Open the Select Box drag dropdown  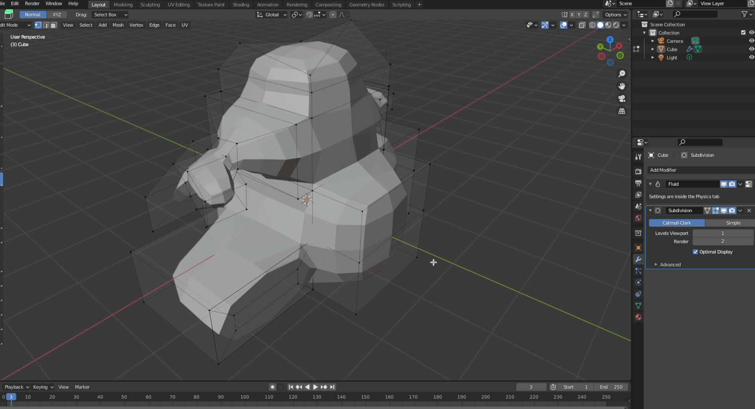tap(110, 15)
